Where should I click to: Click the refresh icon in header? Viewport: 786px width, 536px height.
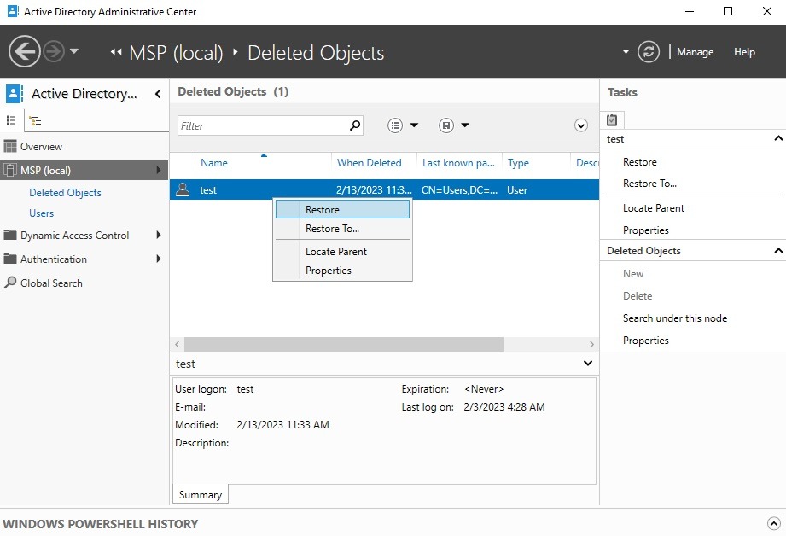[x=649, y=52]
